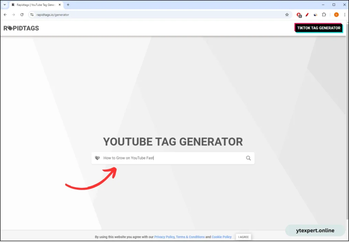Reload the page using the refresh icon
This screenshot has height=242, width=349.
(x=22, y=15)
